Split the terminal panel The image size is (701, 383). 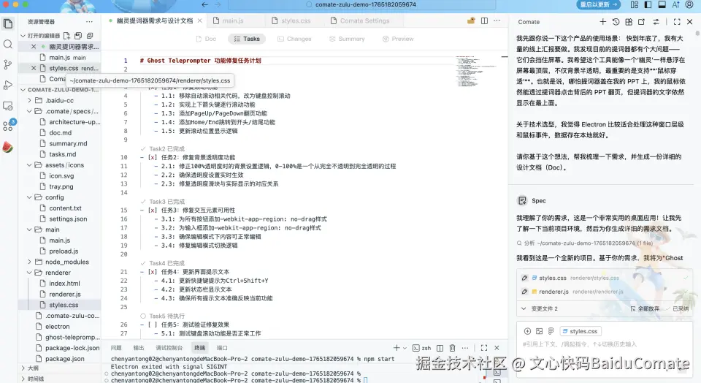(440, 348)
